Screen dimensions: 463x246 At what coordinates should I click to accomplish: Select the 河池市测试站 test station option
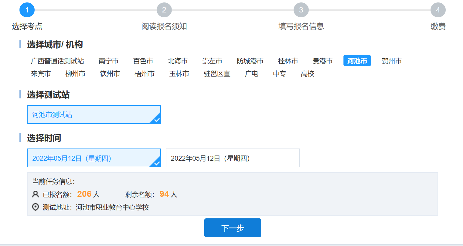94,114
